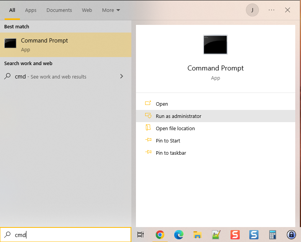Click Command Prompt title in preview pane
The height and width of the screenshot is (242, 301).
[215, 68]
